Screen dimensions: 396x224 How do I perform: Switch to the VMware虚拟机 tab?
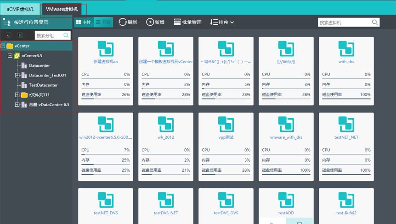(62, 9)
